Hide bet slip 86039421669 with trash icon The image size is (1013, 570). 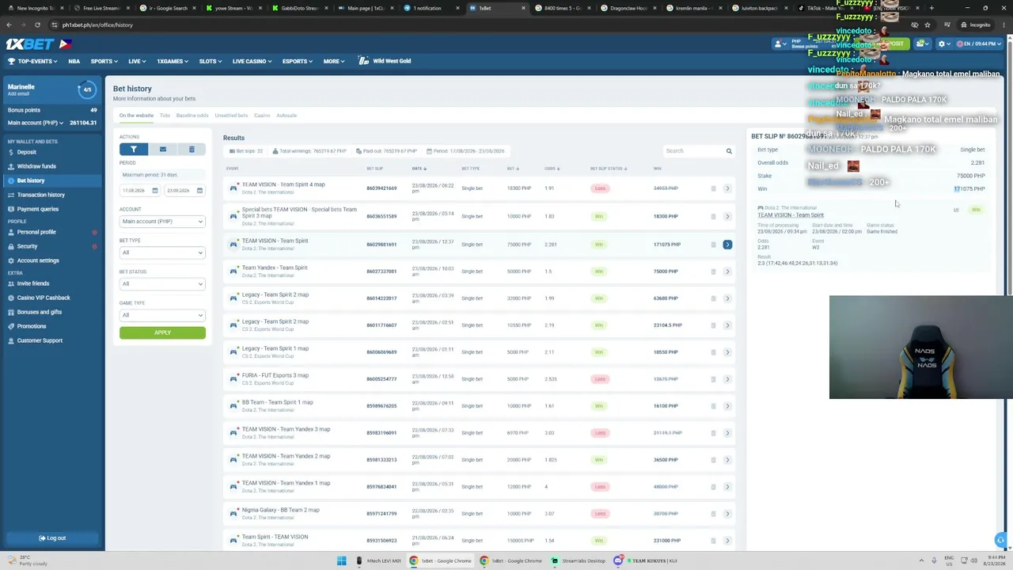713,188
